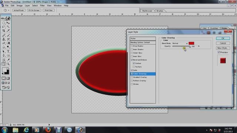
Task: Select the Path Selection arrow tool
Action: [x=4, y=52]
